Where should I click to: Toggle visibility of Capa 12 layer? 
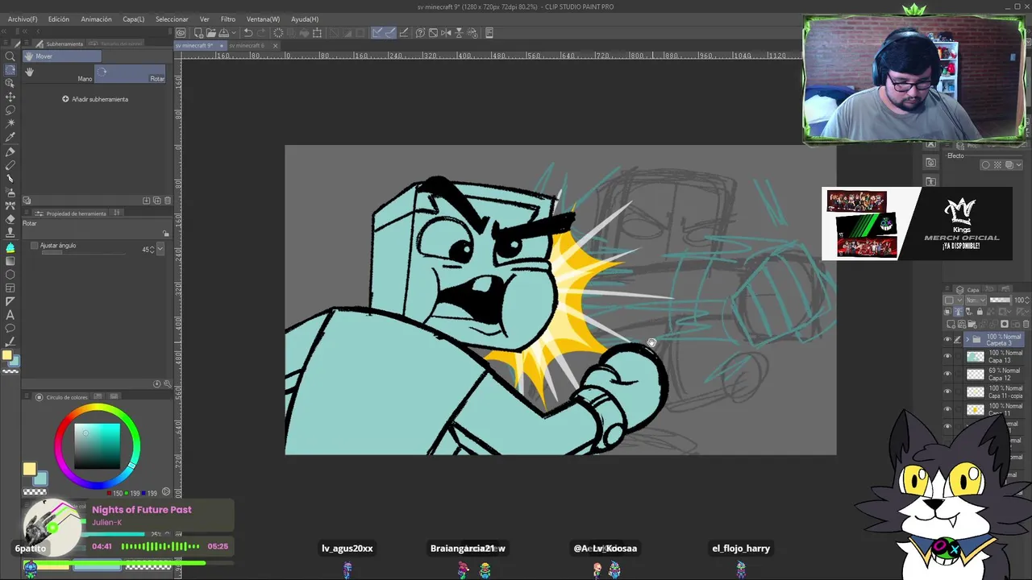[947, 374]
